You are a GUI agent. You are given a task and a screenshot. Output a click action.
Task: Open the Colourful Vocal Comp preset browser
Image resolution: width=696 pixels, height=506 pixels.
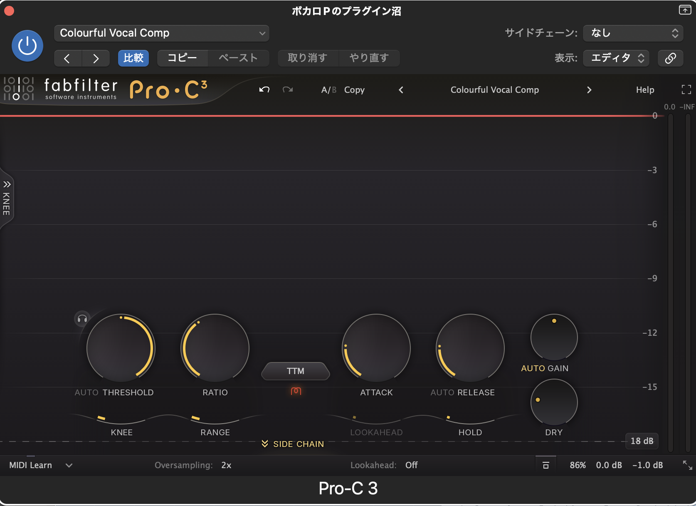point(495,90)
